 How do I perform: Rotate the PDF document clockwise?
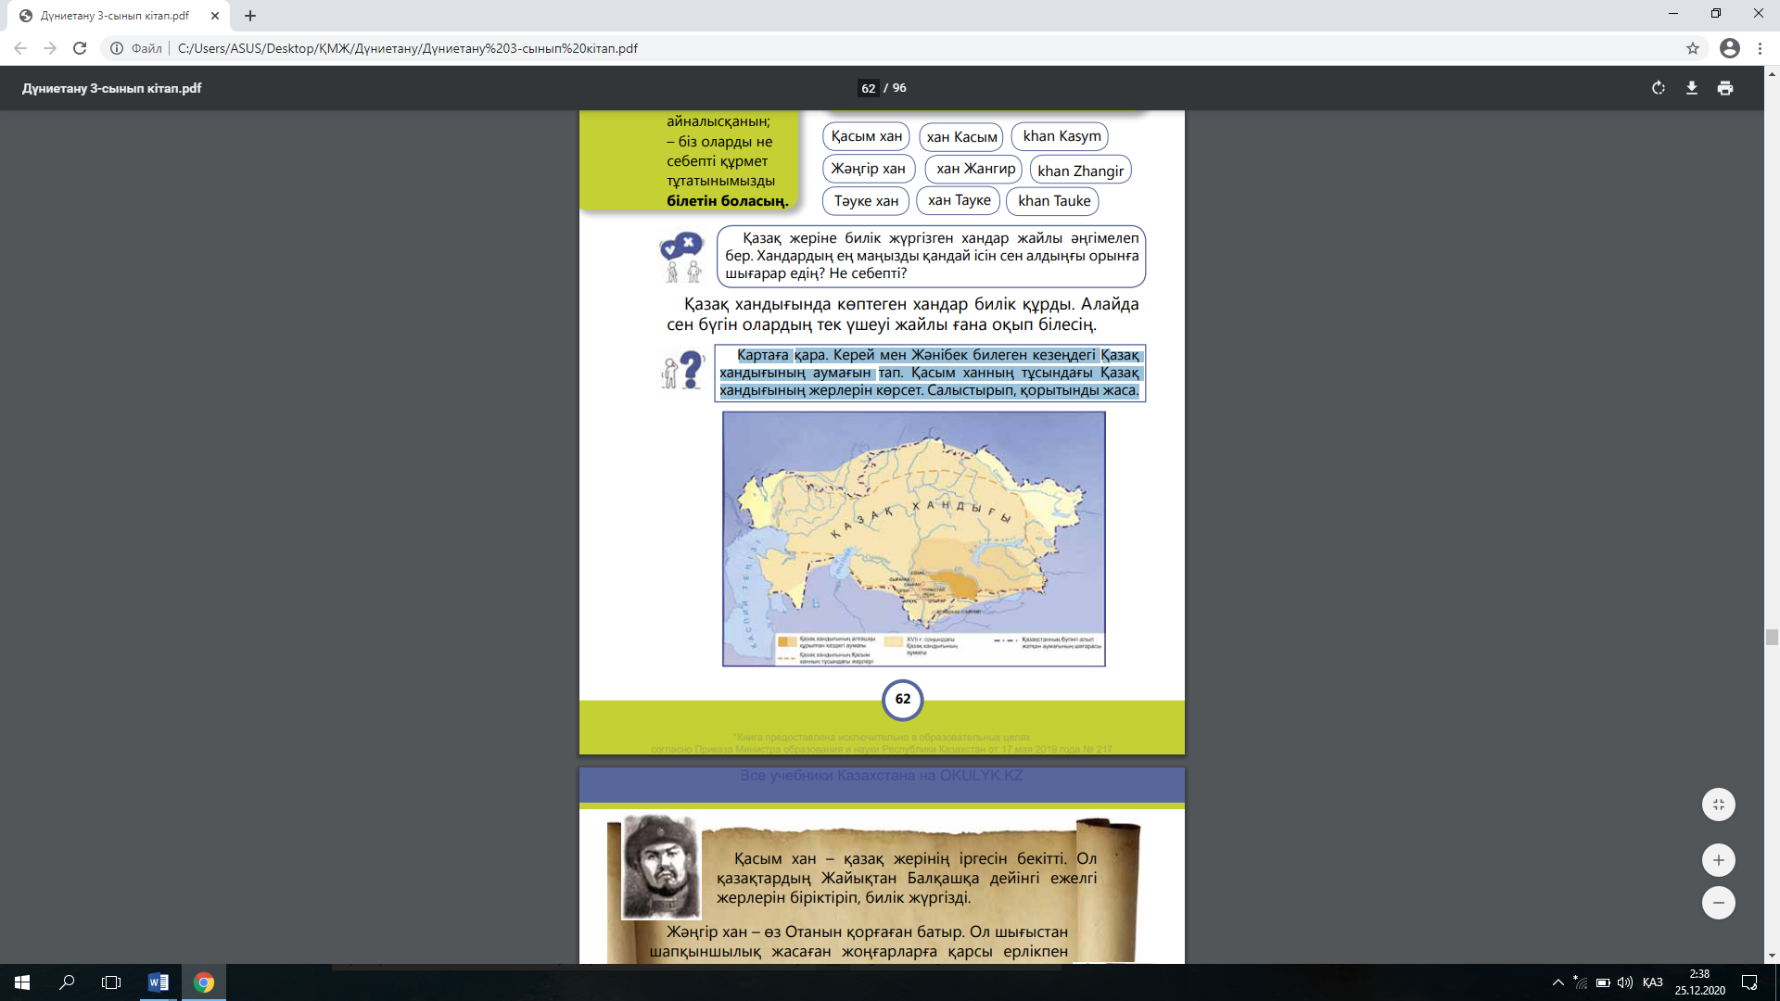pos(1658,88)
